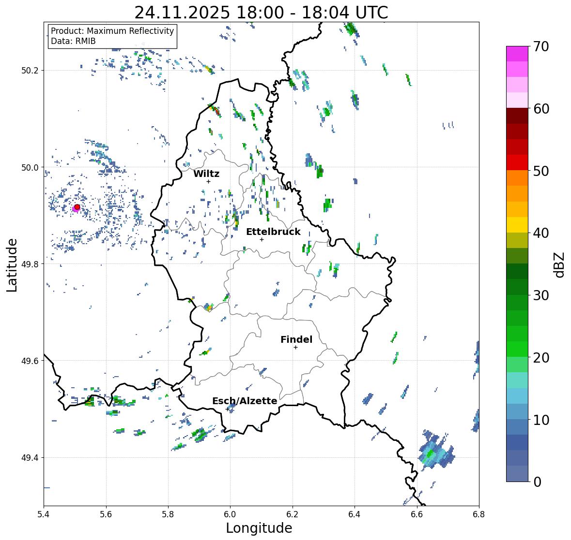Click the longitude tick label 6.6
Viewport: 571px width, 540px height.
(x=417, y=514)
